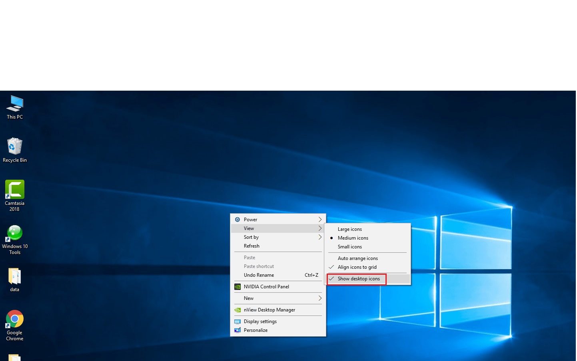577x361 pixels.
Task: Expand the New submenu
Action: click(249, 298)
